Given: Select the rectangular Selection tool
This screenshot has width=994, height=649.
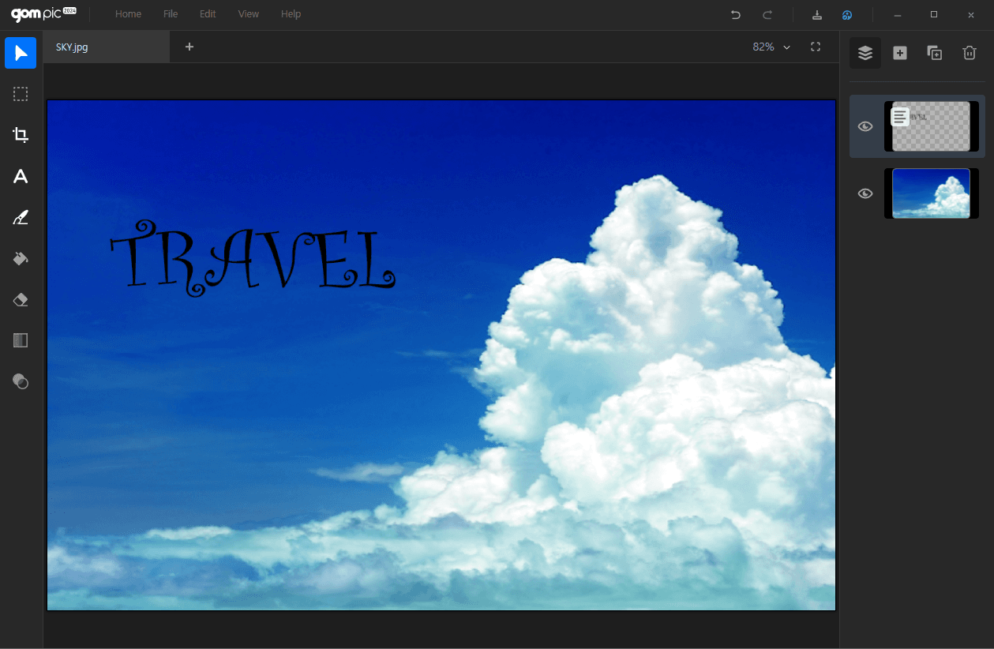Looking at the screenshot, I should click(21, 94).
